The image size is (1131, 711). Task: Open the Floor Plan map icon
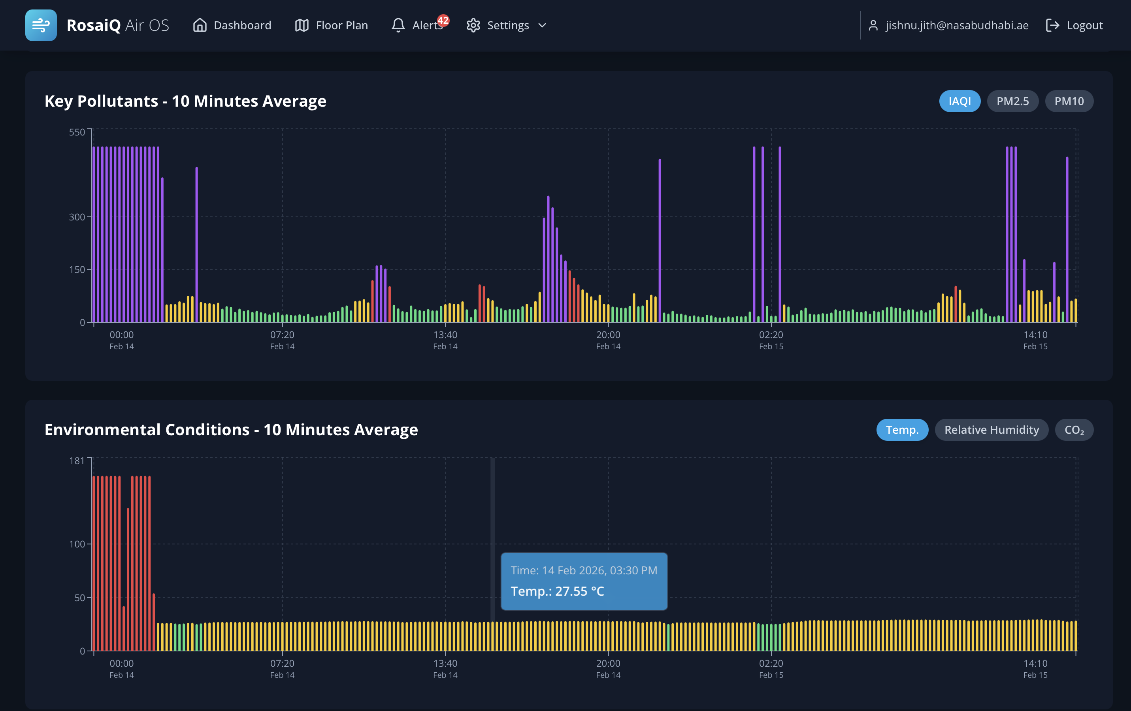point(301,25)
